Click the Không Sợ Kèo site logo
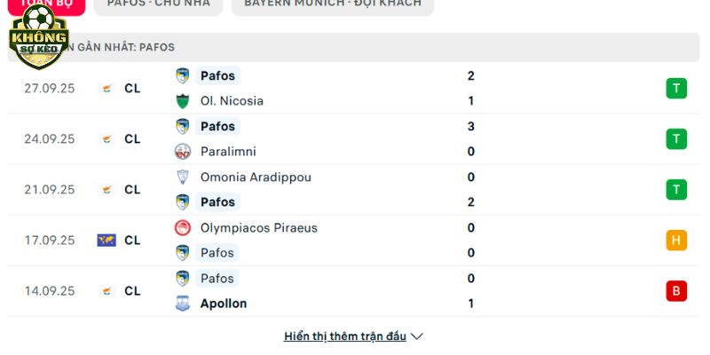710x355 pixels. coord(38,37)
